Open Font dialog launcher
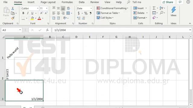This screenshot has width=193, height=108. tap(48, 23)
